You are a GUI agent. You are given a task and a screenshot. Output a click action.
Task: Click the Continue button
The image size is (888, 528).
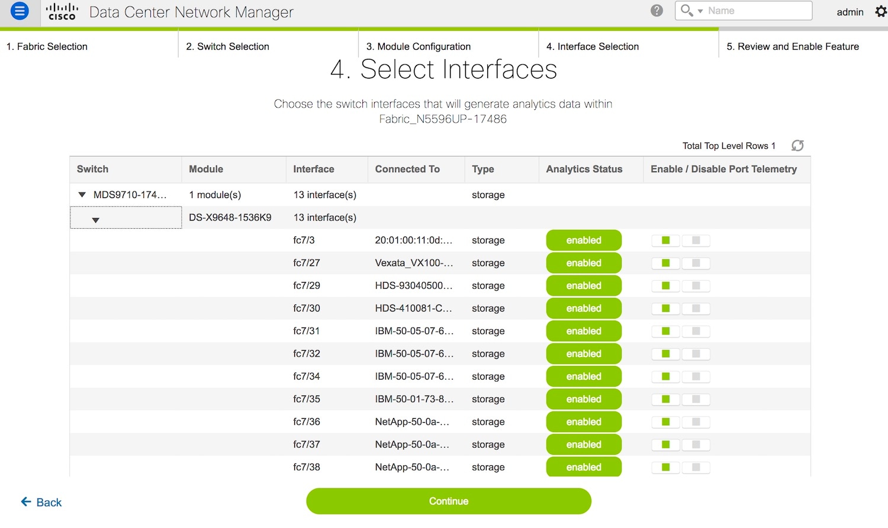(449, 501)
